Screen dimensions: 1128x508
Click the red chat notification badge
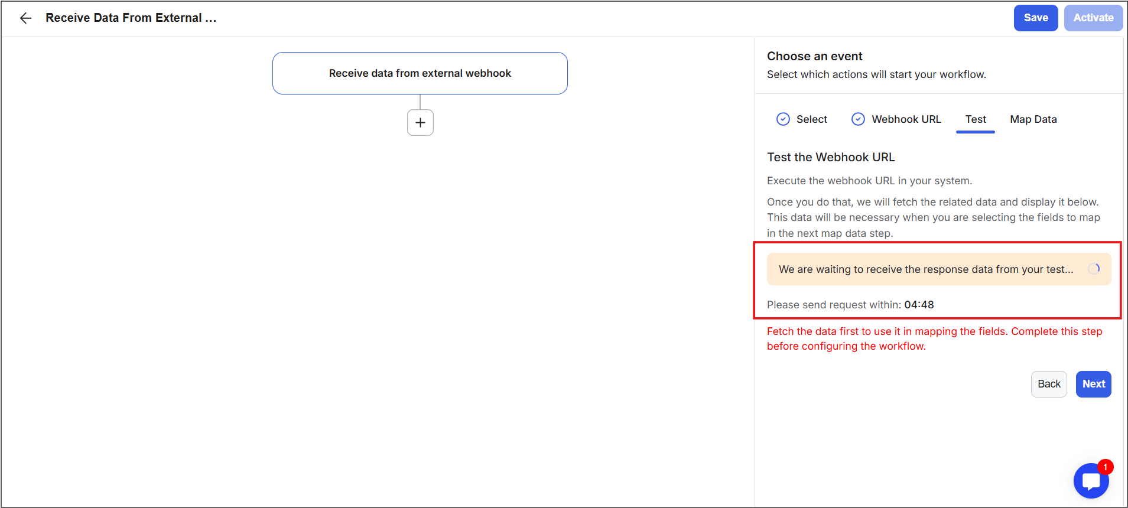point(1105,467)
